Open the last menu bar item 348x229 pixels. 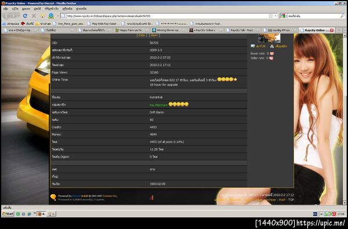pyautogui.click(x=81, y=9)
